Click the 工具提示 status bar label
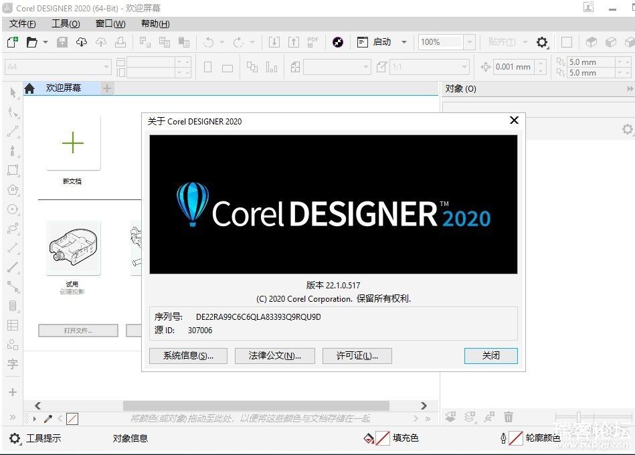Image resolution: width=635 pixels, height=455 pixels. (x=43, y=438)
